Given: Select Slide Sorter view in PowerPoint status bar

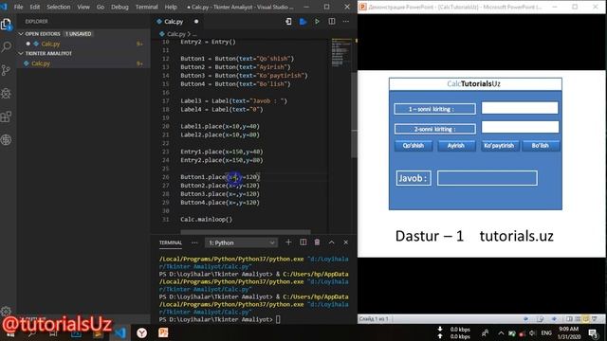Looking at the screenshot, I should coord(578,319).
